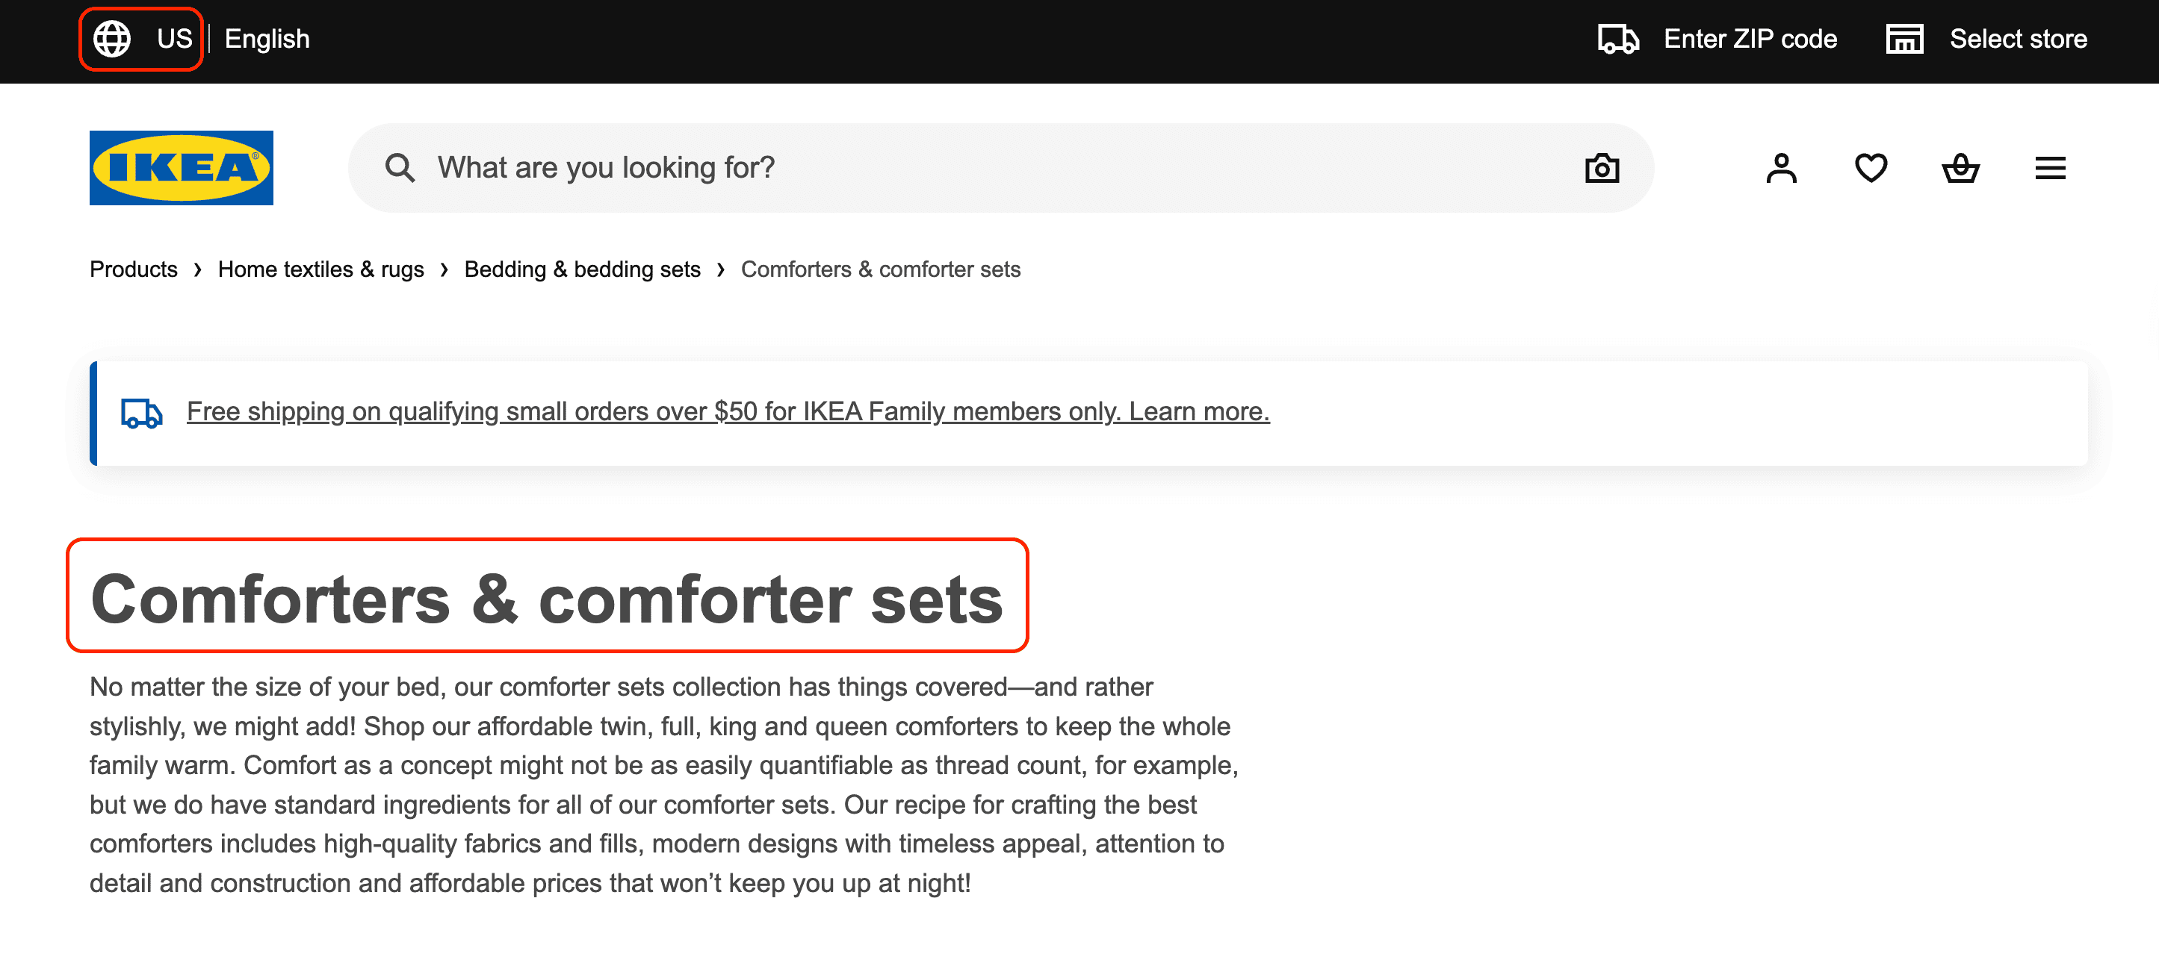Open the shopping cart icon

click(1961, 167)
